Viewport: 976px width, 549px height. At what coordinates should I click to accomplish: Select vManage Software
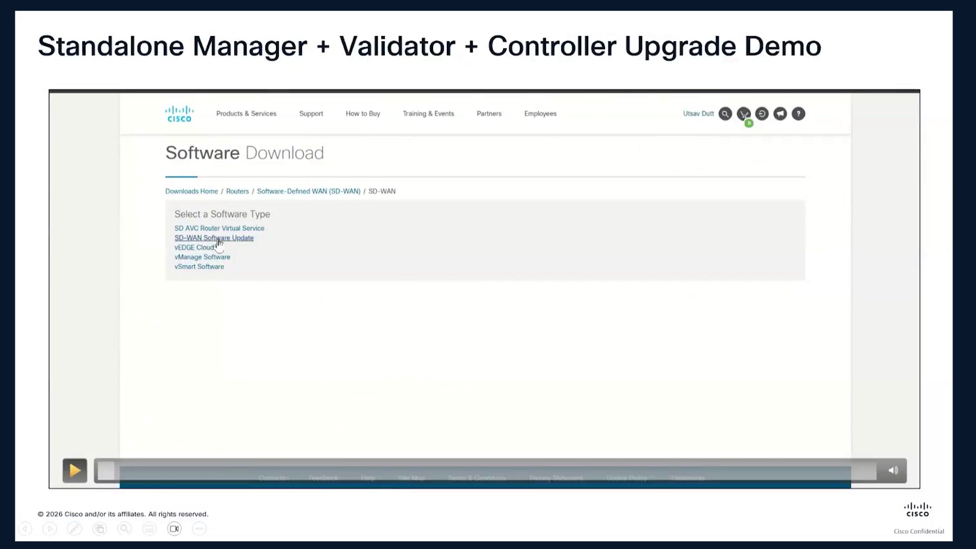coord(202,257)
